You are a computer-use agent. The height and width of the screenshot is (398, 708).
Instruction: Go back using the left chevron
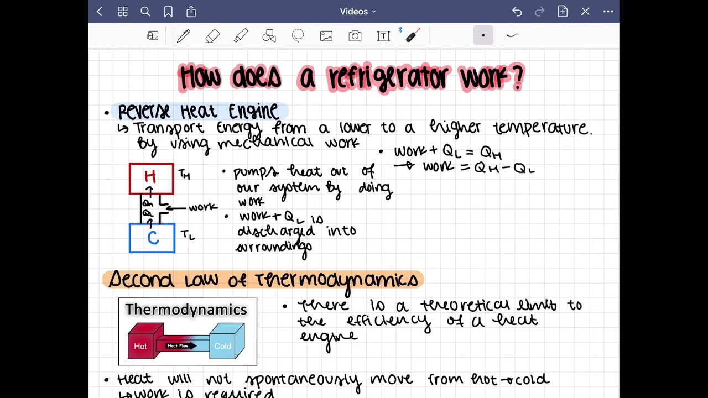point(100,11)
